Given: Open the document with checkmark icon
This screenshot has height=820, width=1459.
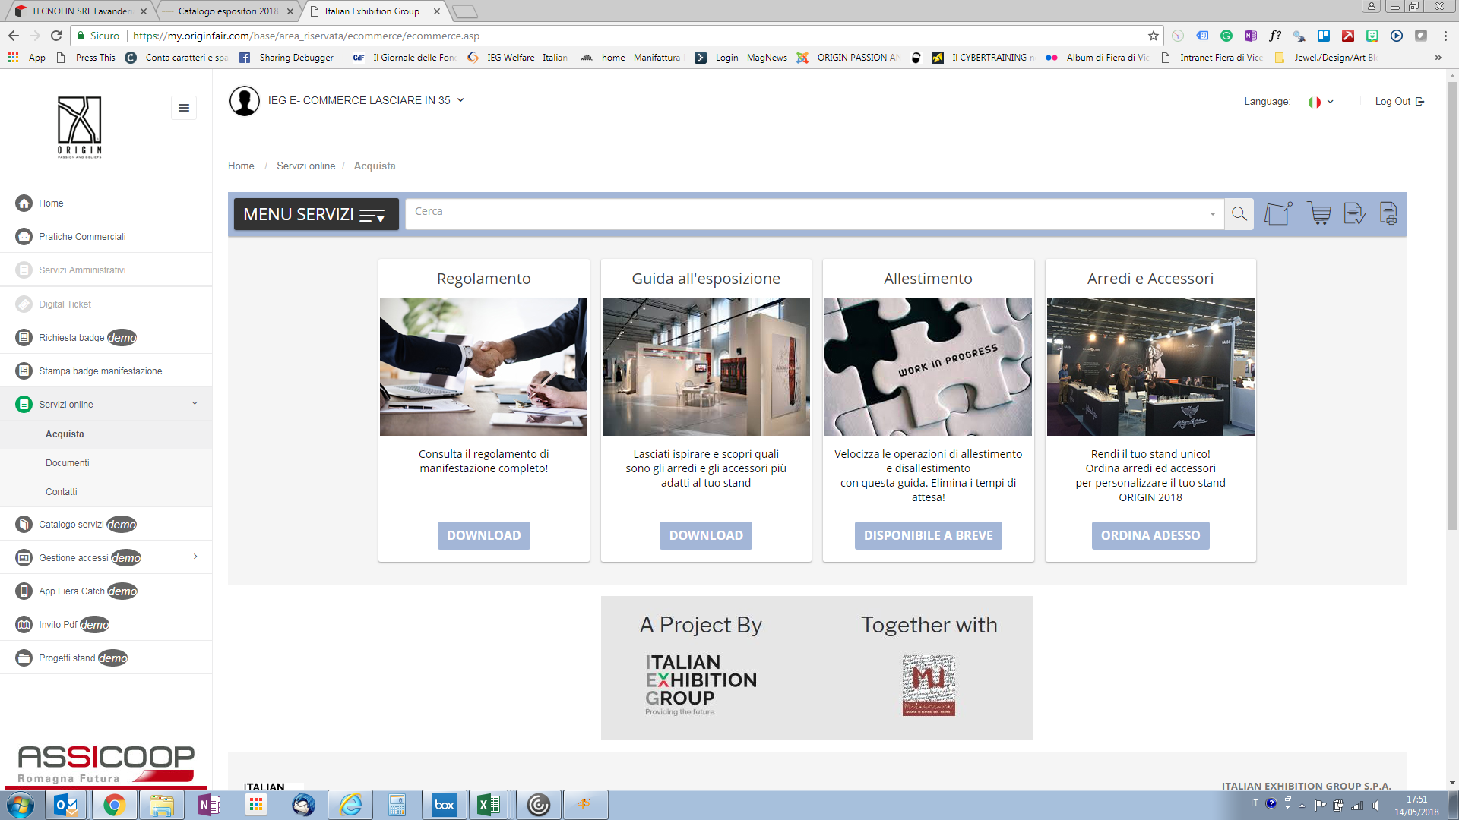Looking at the screenshot, I should coord(1354,214).
